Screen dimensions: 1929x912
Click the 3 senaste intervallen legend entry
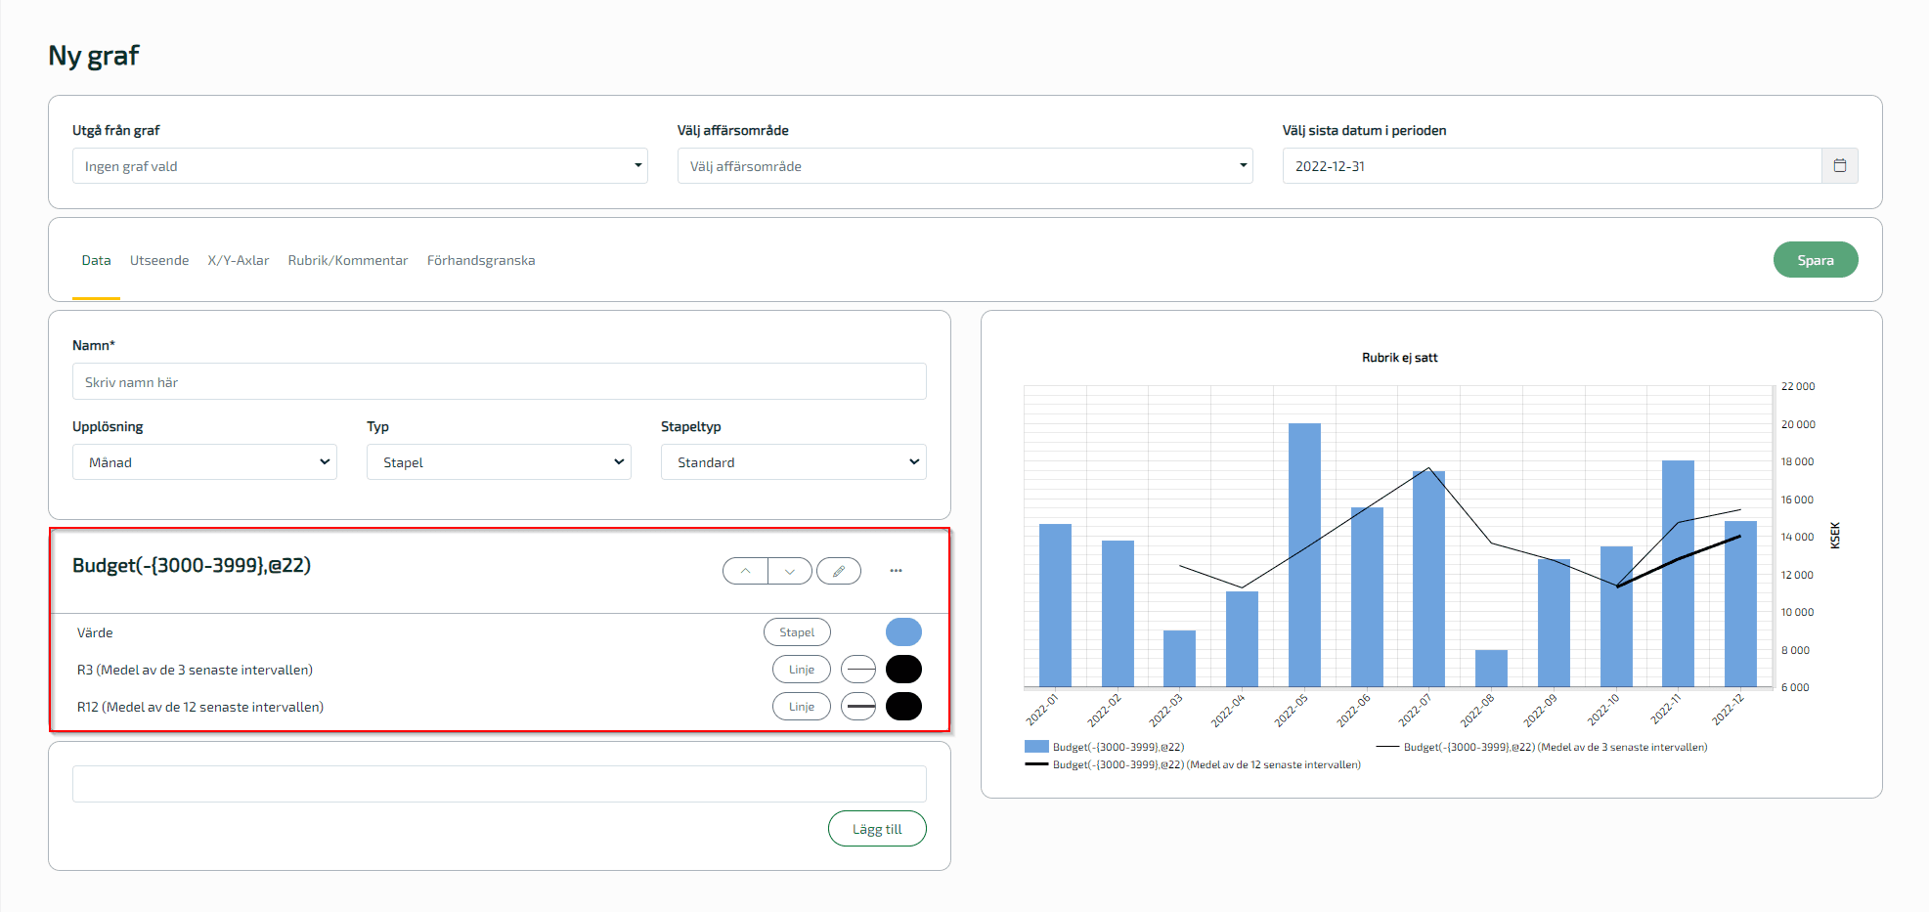tap(1542, 747)
